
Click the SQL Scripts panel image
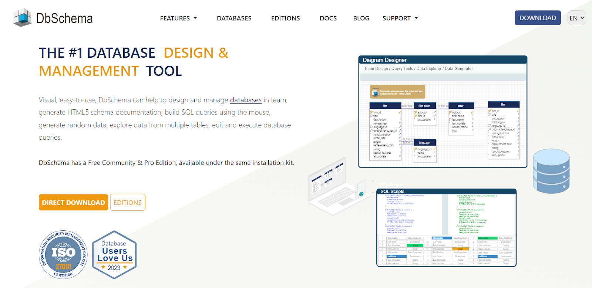[446, 228]
